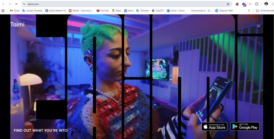Open the YouTube bookmark

[x=102, y=11]
